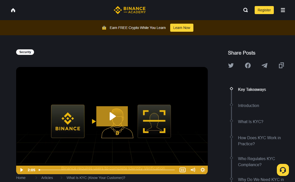Go to Articles breadcrumb

pos(47,178)
